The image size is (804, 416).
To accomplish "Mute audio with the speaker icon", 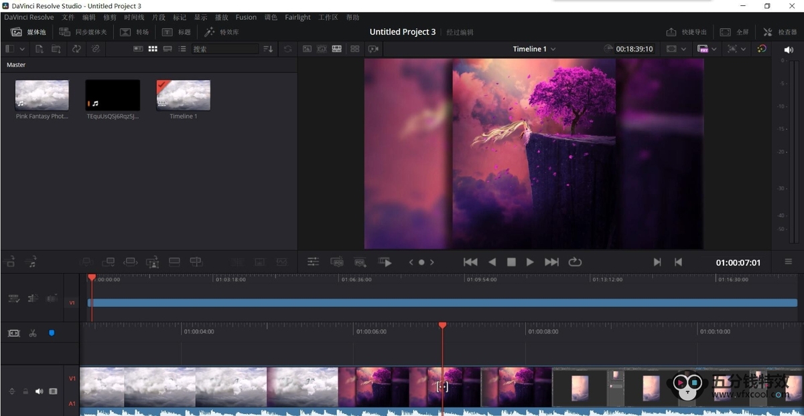I will tap(788, 49).
